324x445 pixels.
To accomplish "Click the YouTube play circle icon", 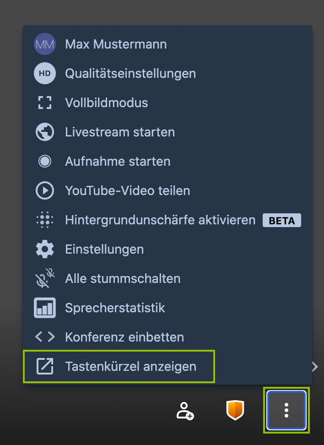I will pos(44,190).
